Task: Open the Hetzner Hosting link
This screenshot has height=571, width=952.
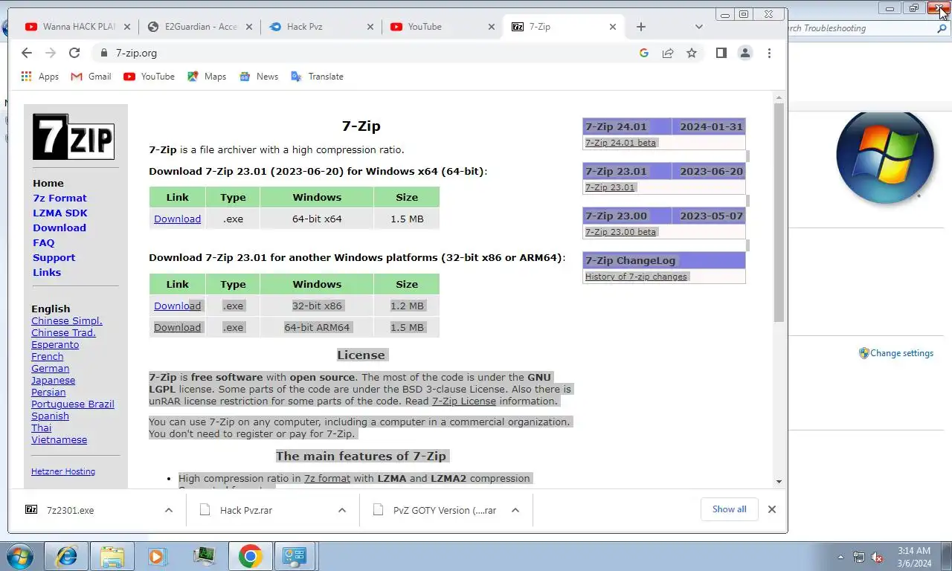Action: click(x=63, y=471)
